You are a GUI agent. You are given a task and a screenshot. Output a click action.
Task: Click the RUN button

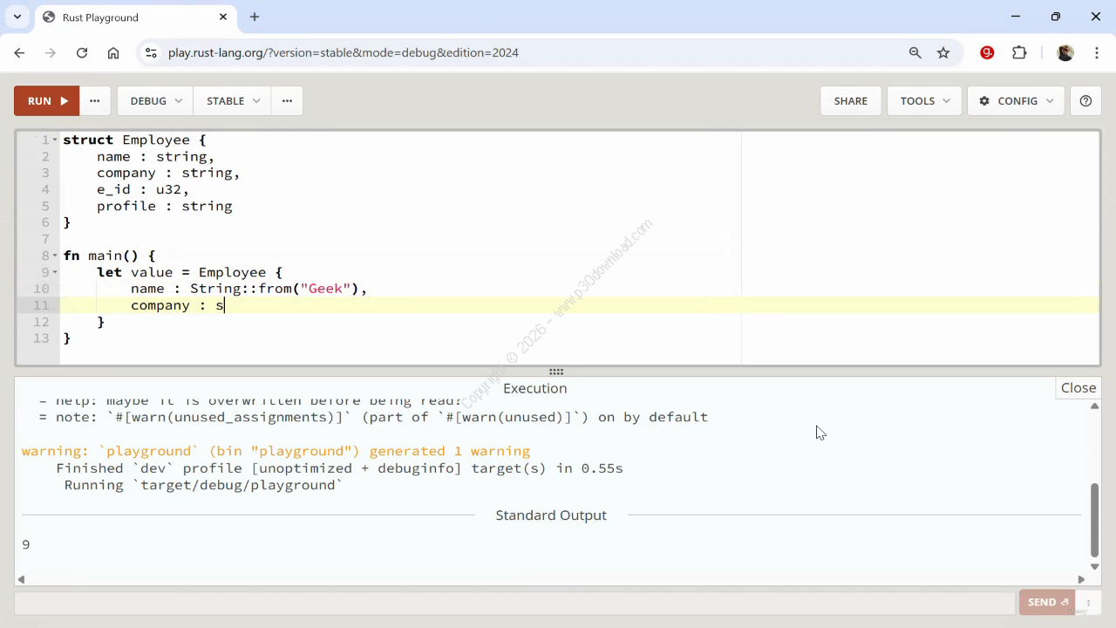(x=46, y=100)
